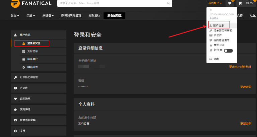This screenshot has width=257, height=137.
Task: Toggle the 轻主题 light theme switch
Action: tap(228, 51)
